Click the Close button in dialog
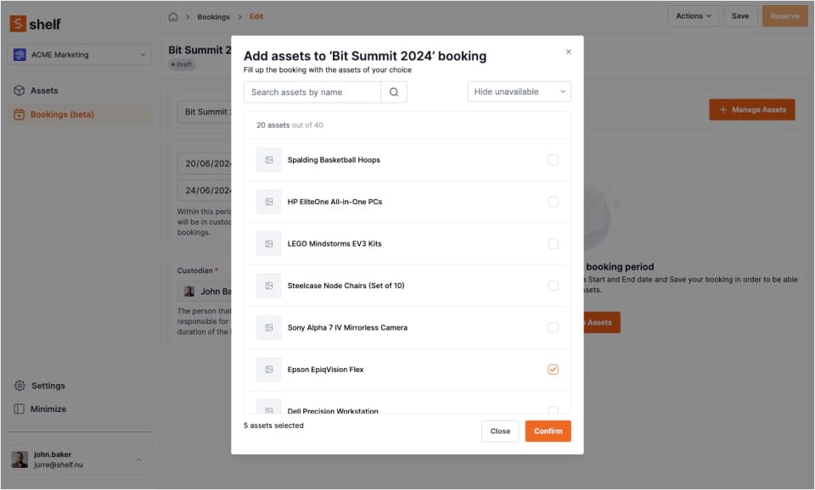 [500, 432]
